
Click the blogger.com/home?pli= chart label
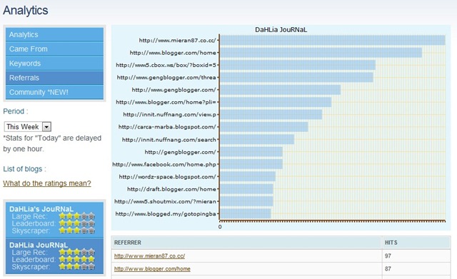pyautogui.click(x=166, y=102)
